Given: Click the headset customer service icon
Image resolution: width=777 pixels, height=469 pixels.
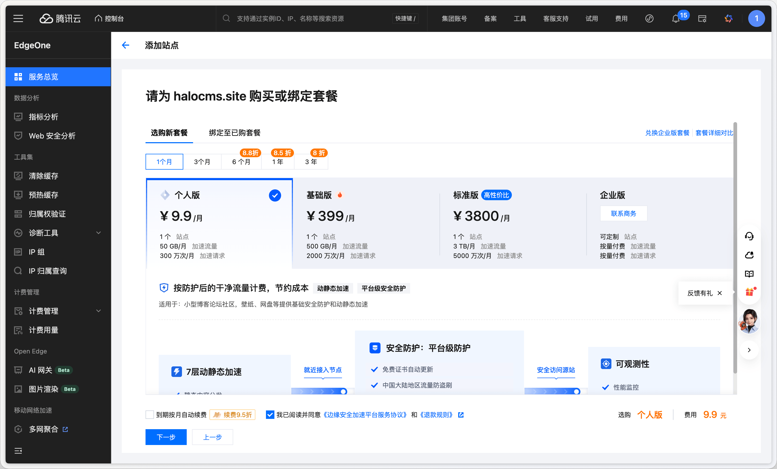Looking at the screenshot, I should pyautogui.click(x=749, y=236).
